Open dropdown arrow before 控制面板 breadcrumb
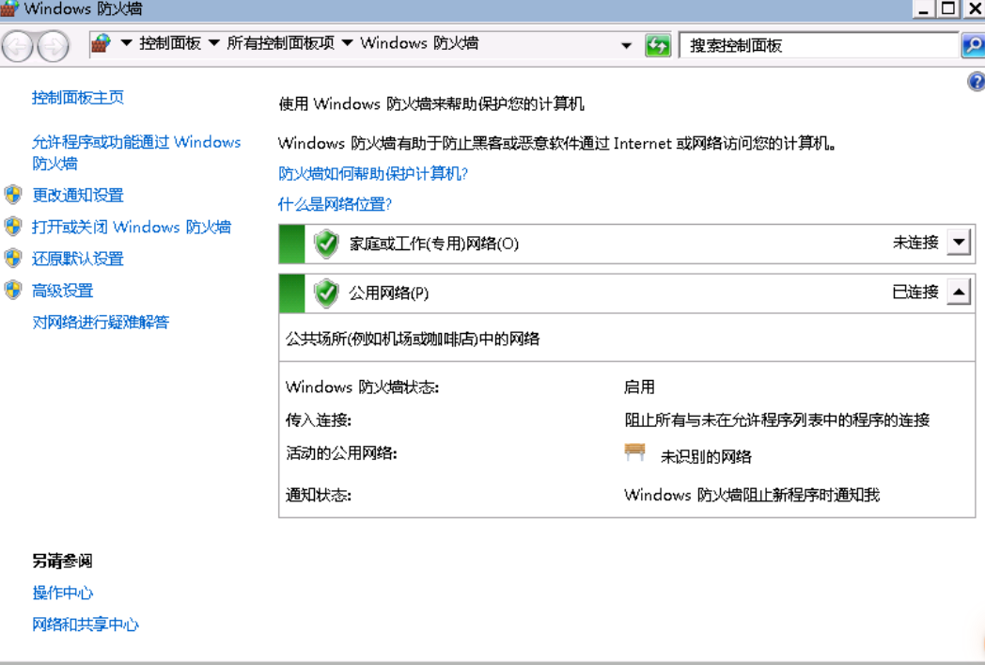Image resolution: width=985 pixels, height=665 pixels. click(126, 43)
